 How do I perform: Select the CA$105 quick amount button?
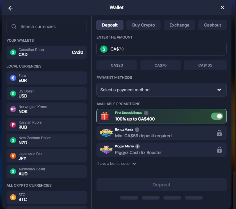pyautogui.click(x=205, y=65)
